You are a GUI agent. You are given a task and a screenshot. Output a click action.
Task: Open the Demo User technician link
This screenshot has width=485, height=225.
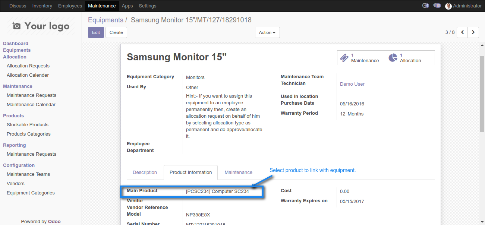tap(352, 84)
